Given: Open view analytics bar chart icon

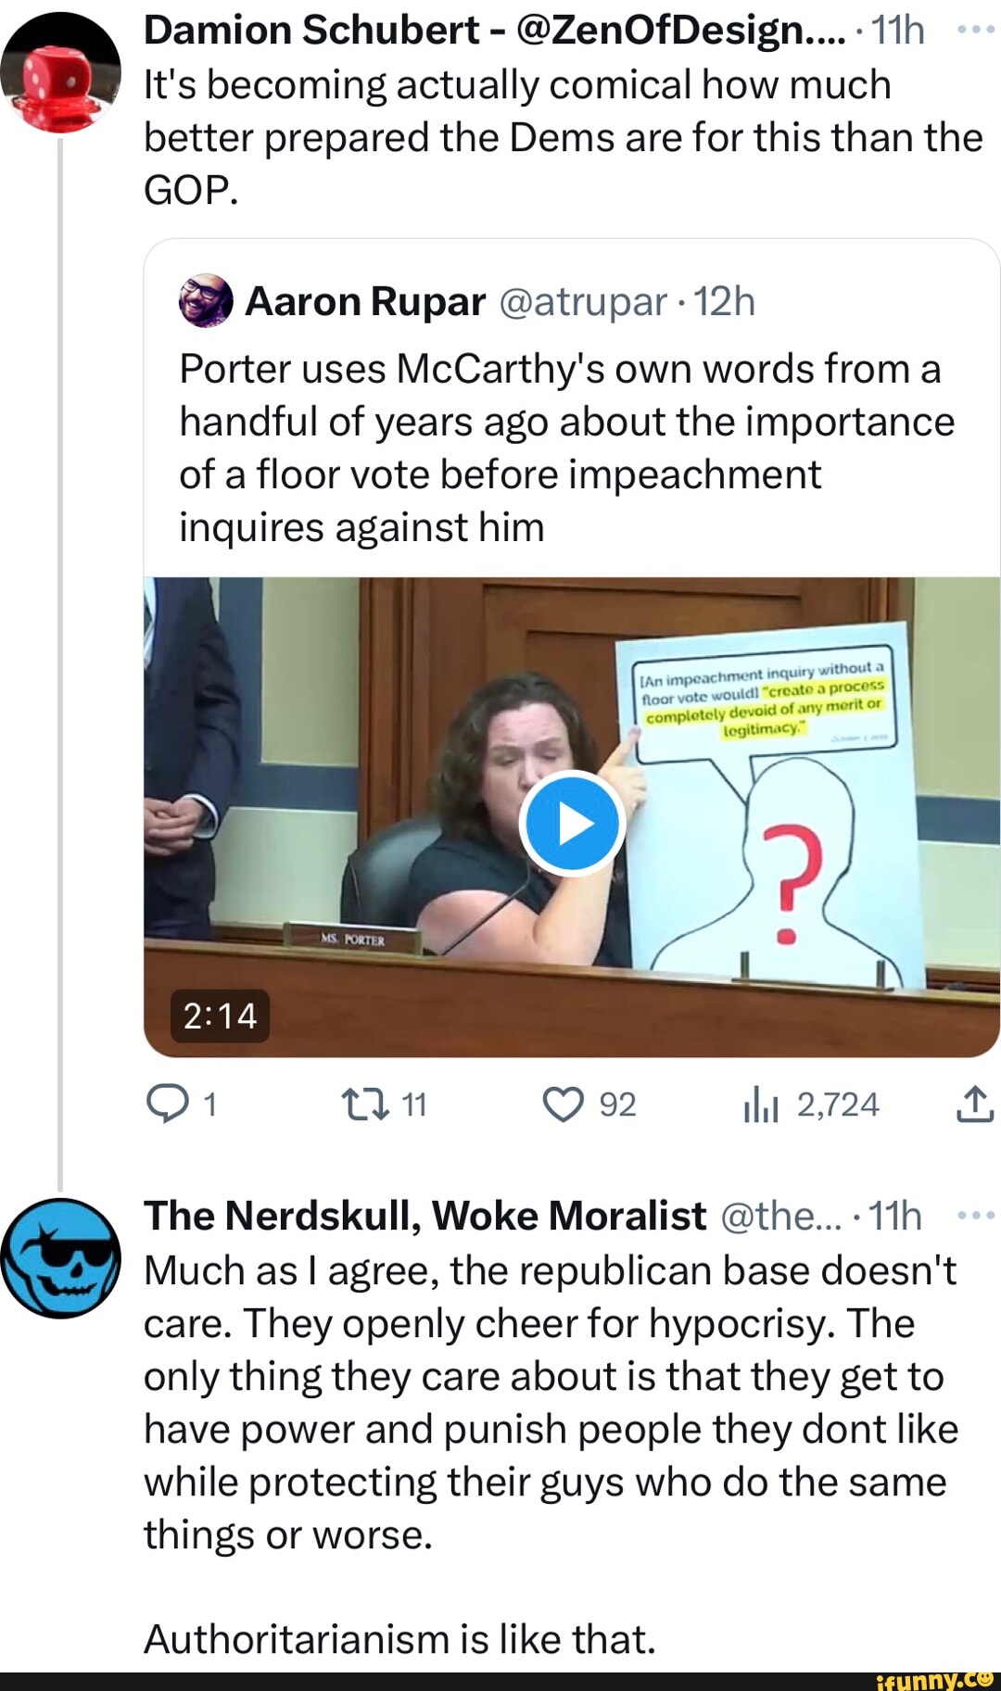Looking at the screenshot, I should [x=760, y=1105].
